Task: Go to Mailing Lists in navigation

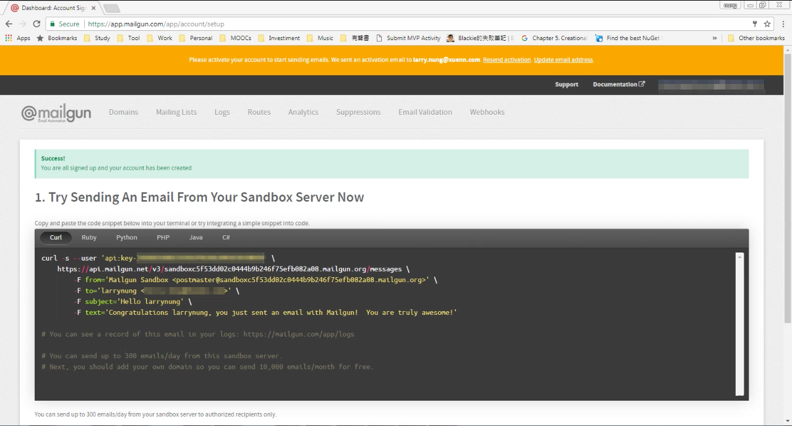Action: 176,112
